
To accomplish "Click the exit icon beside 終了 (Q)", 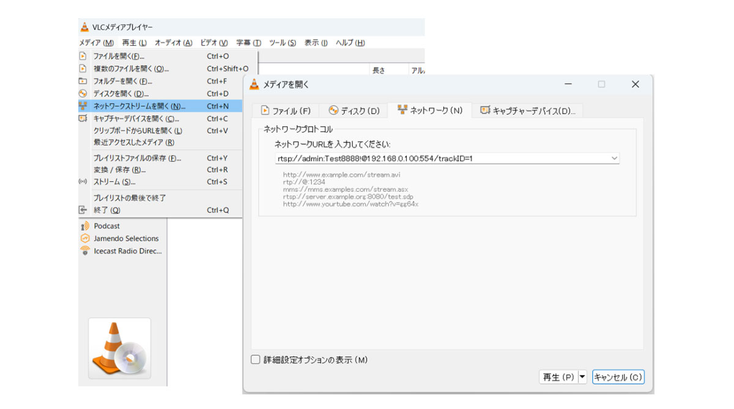I will (83, 210).
